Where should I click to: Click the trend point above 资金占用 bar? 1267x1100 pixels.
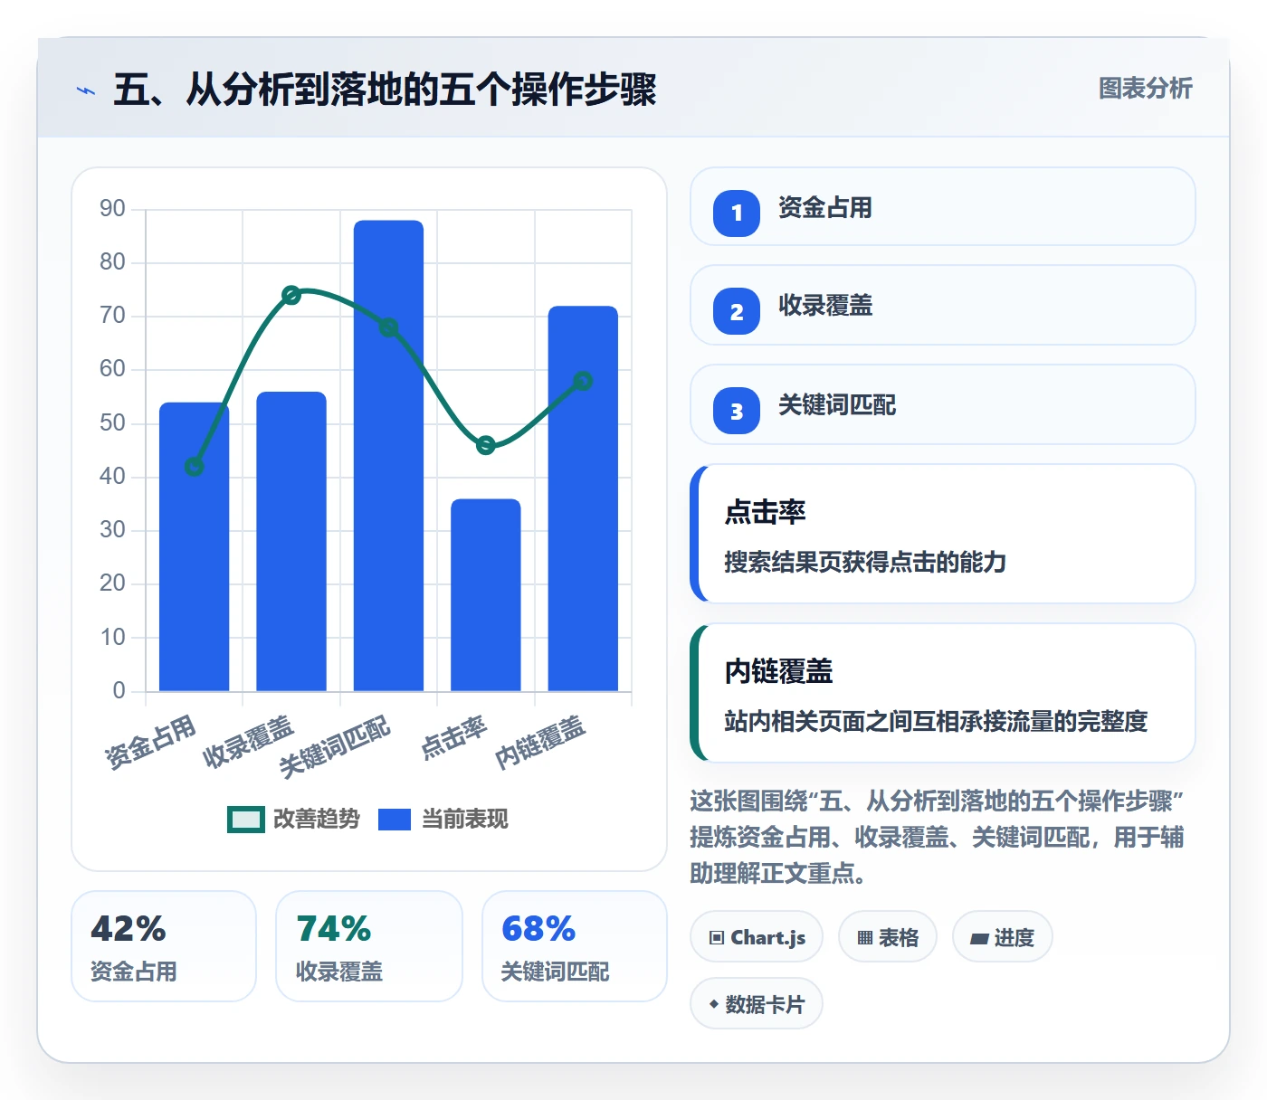pos(194,467)
